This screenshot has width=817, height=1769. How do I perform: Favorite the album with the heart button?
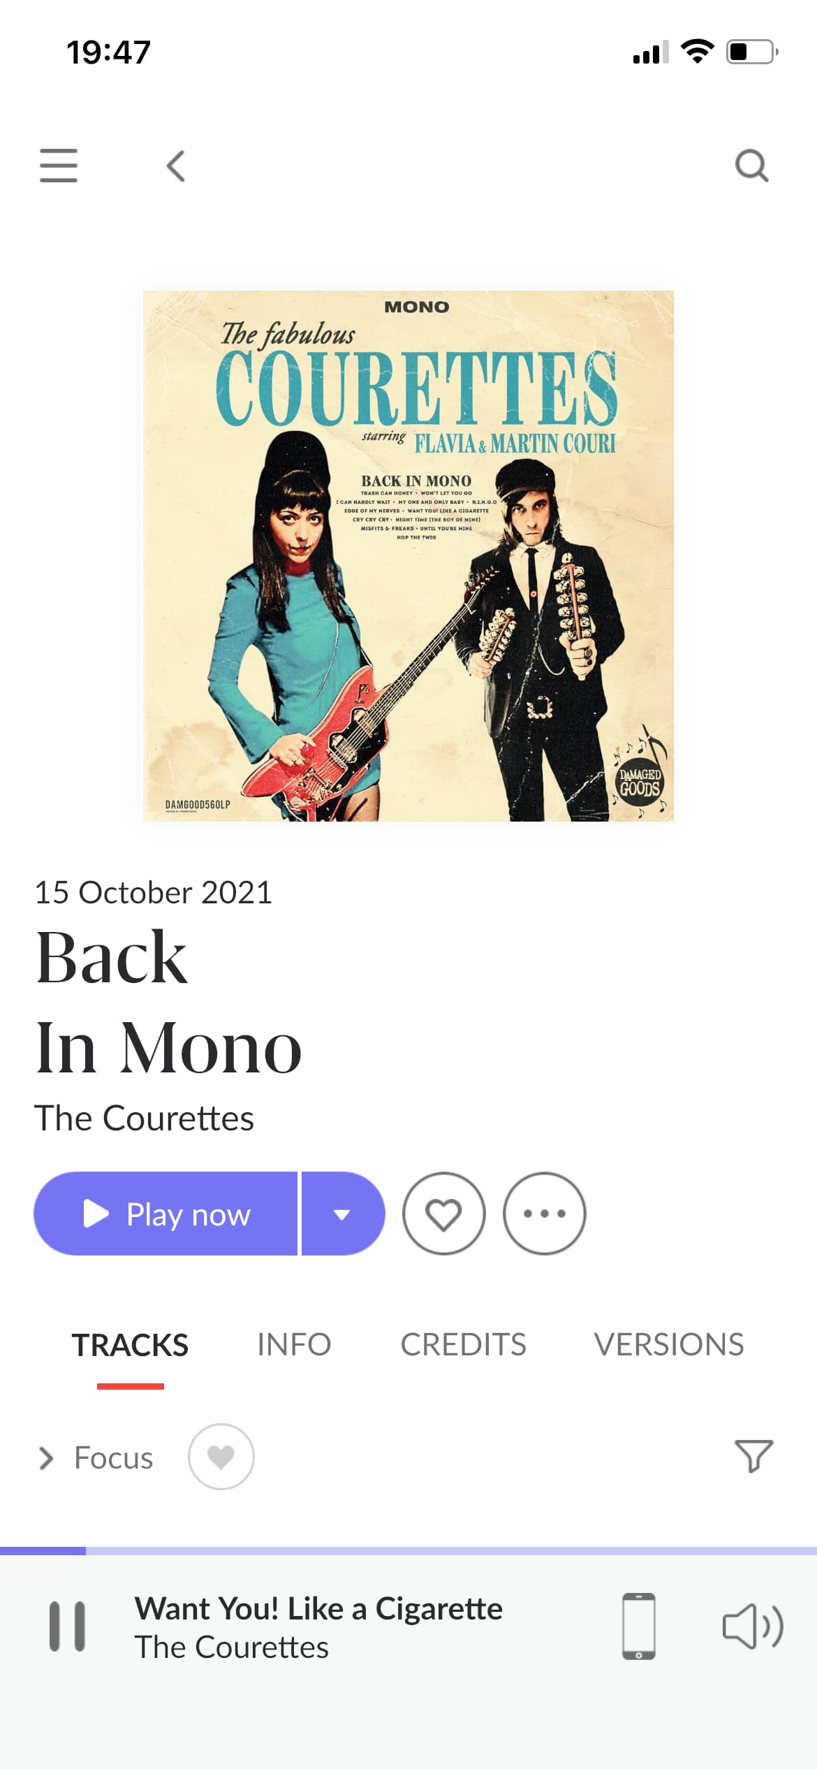click(444, 1214)
